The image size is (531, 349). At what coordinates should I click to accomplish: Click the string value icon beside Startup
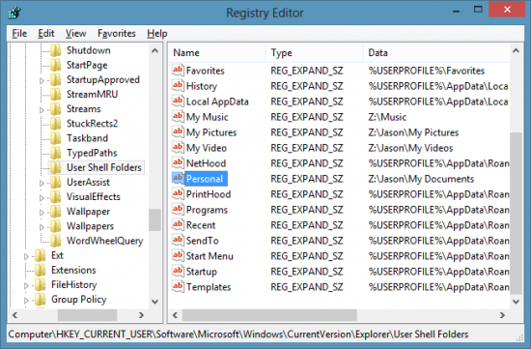[x=178, y=272]
